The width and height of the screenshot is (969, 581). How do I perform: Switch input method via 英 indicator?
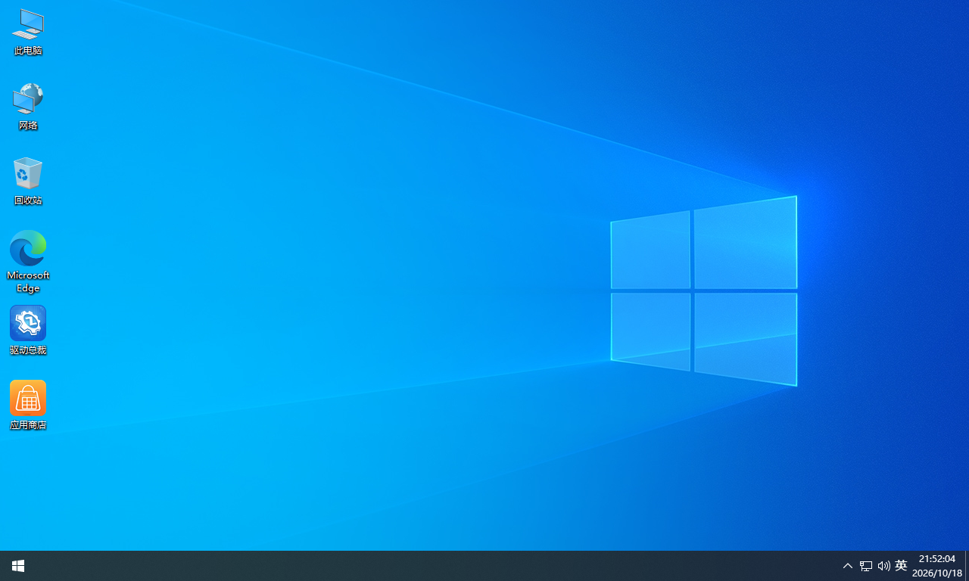coord(901,566)
